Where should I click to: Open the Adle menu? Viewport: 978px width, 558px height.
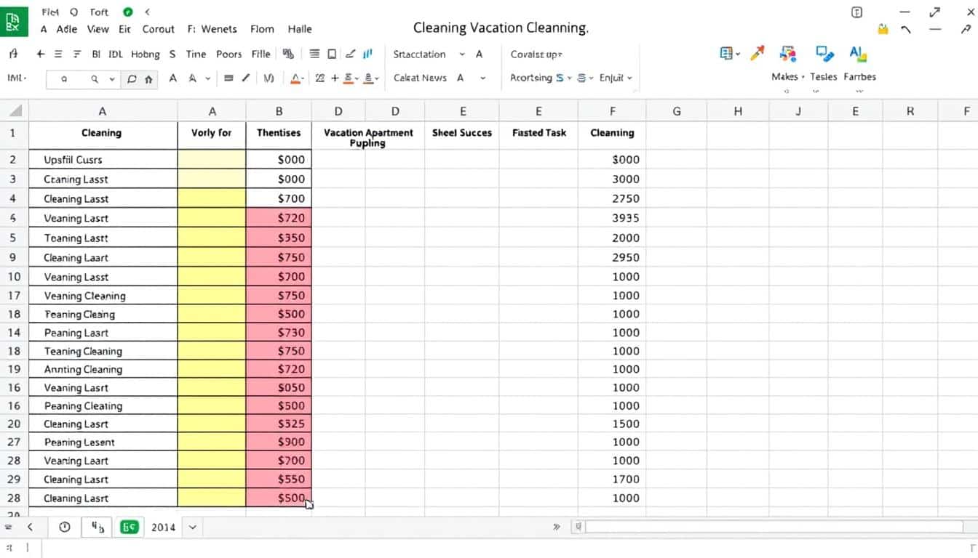click(67, 29)
